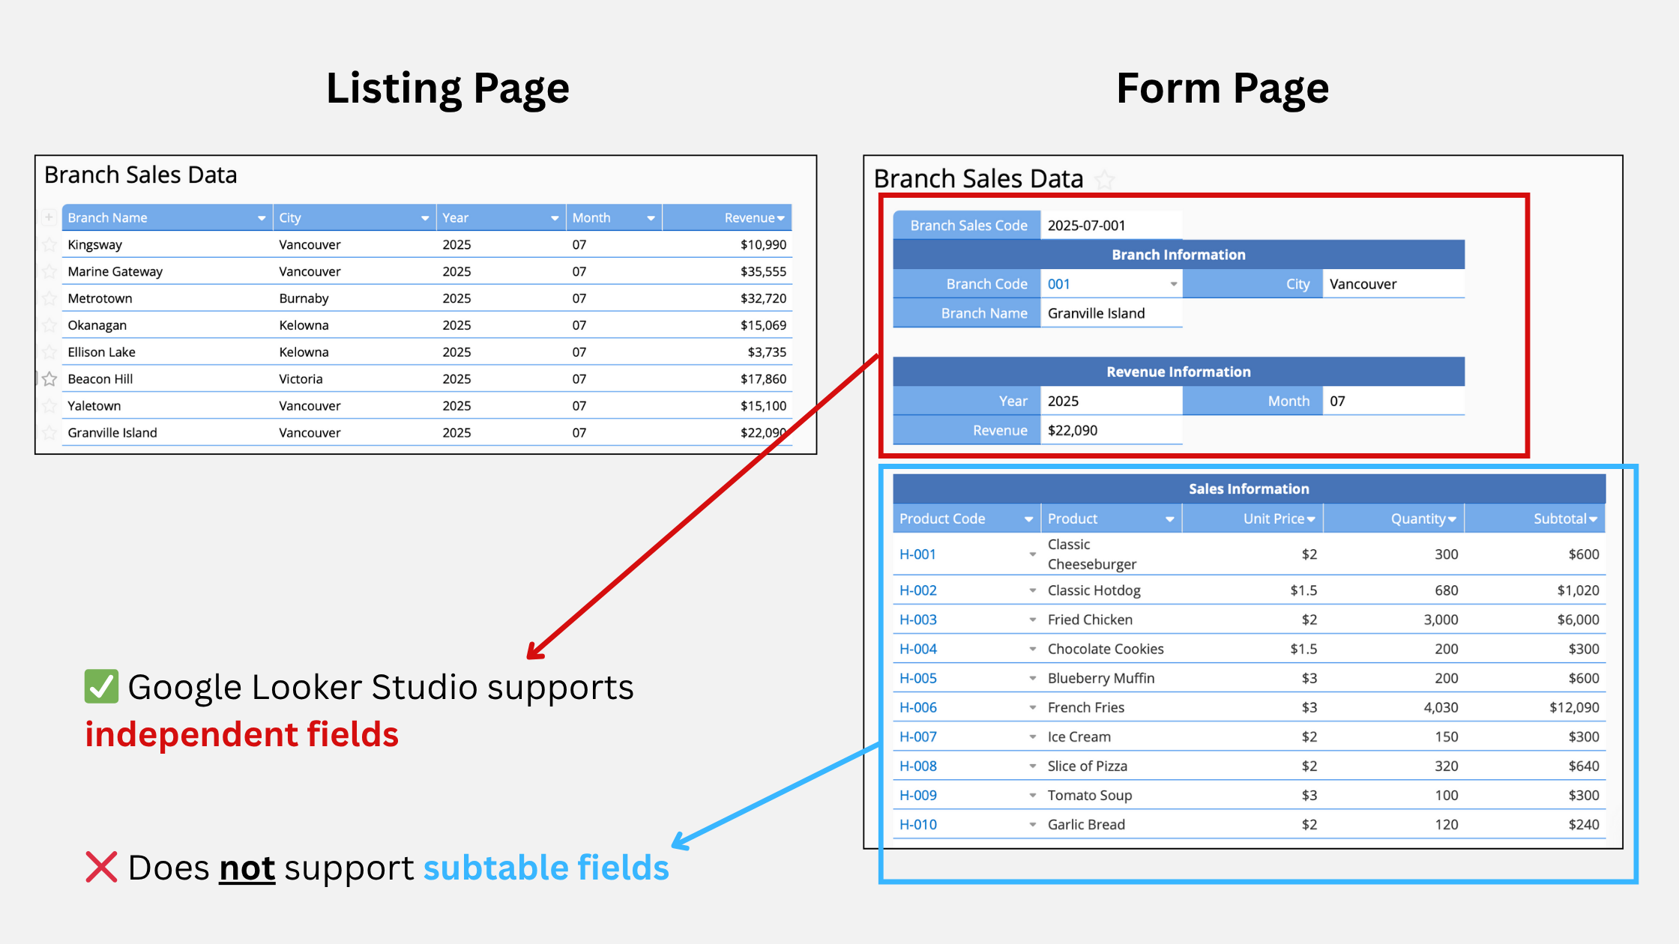This screenshot has height=944, width=1679.
Task: Click the Month field showing 07 in form
Action: tap(1393, 401)
